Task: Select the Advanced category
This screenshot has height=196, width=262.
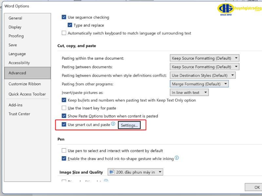Action: pyautogui.click(x=28, y=73)
